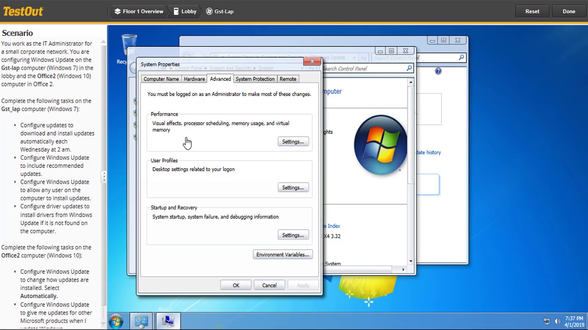The width and height of the screenshot is (588, 330).
Task: Select the Control Panel taskbar icon
Action: 141,321
